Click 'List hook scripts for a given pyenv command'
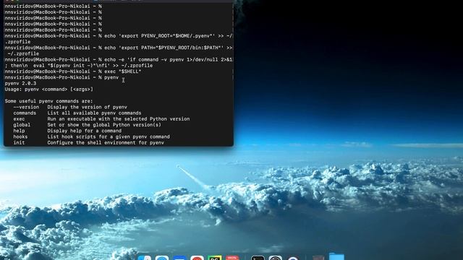The width and height of the screenshot is (463, 260). coord(109,136)
